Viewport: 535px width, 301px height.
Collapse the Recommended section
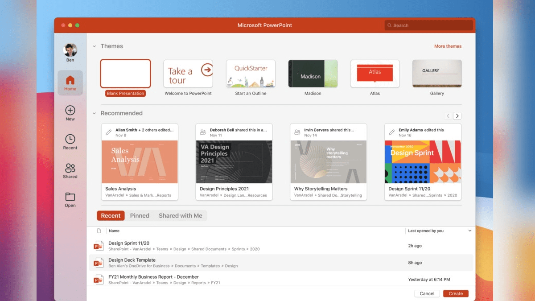point(94,113)
